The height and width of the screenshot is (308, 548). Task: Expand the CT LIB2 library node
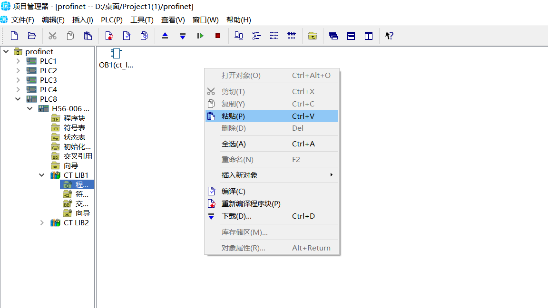click(42, 223)
